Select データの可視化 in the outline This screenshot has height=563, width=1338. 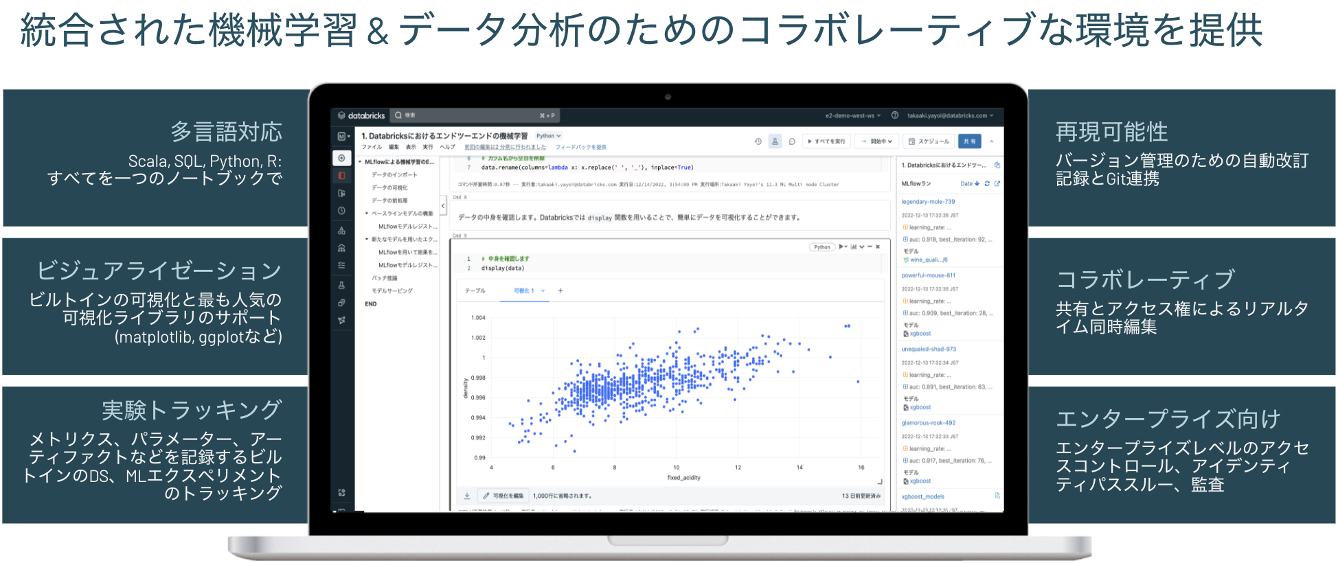(389, 187)
